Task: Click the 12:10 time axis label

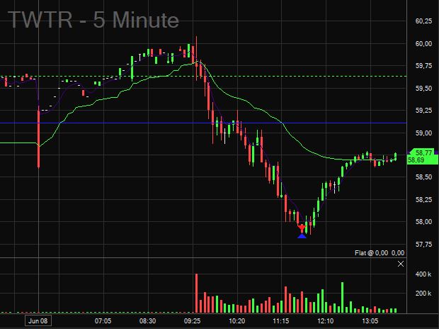Action: click(325, 320)
